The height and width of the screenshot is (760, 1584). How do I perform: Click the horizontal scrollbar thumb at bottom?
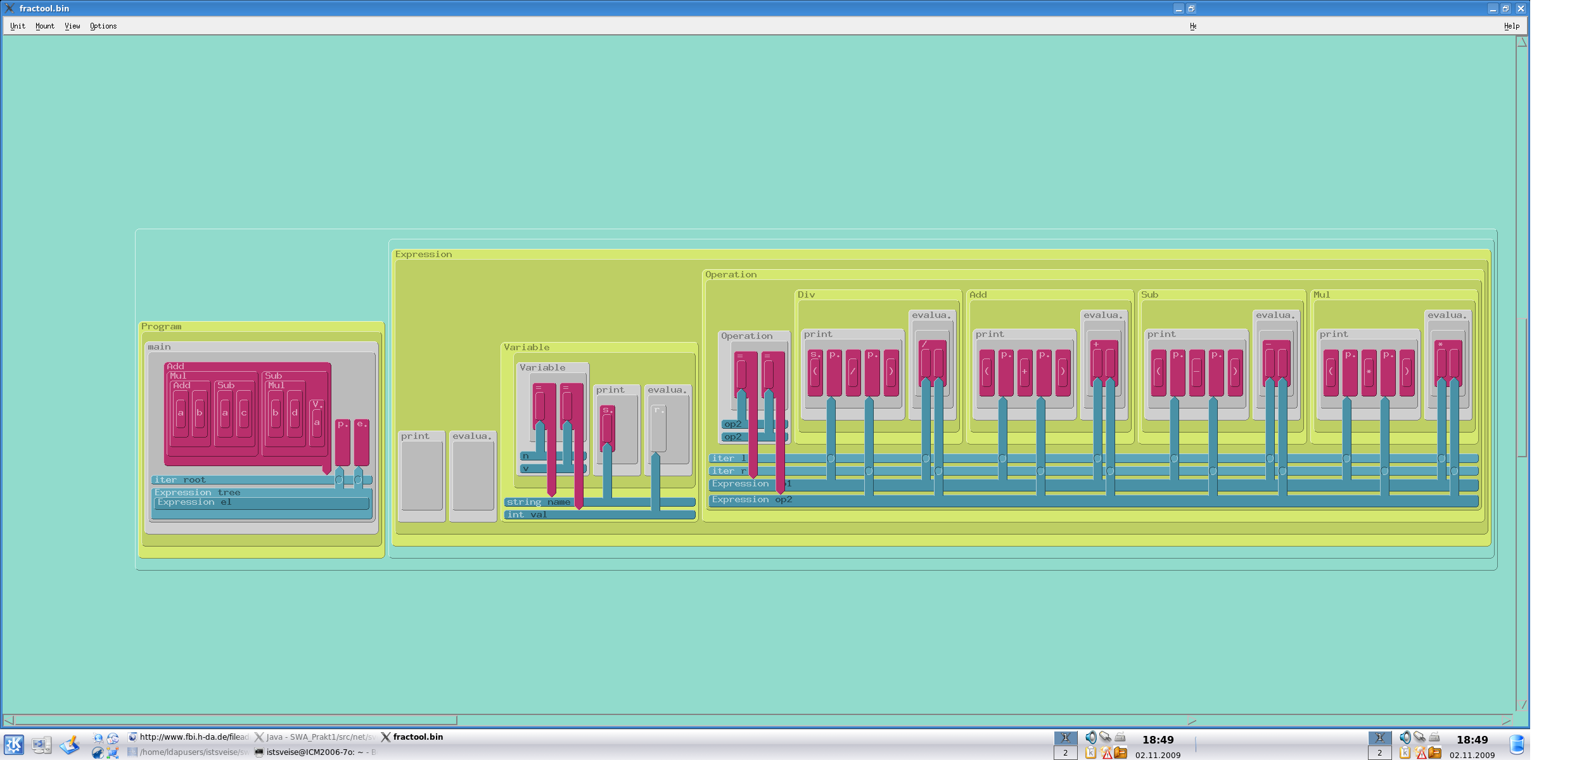point(234,720)
